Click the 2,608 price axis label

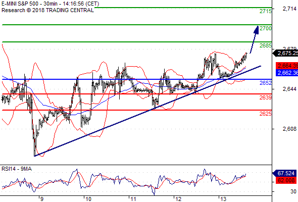(289, 129)
